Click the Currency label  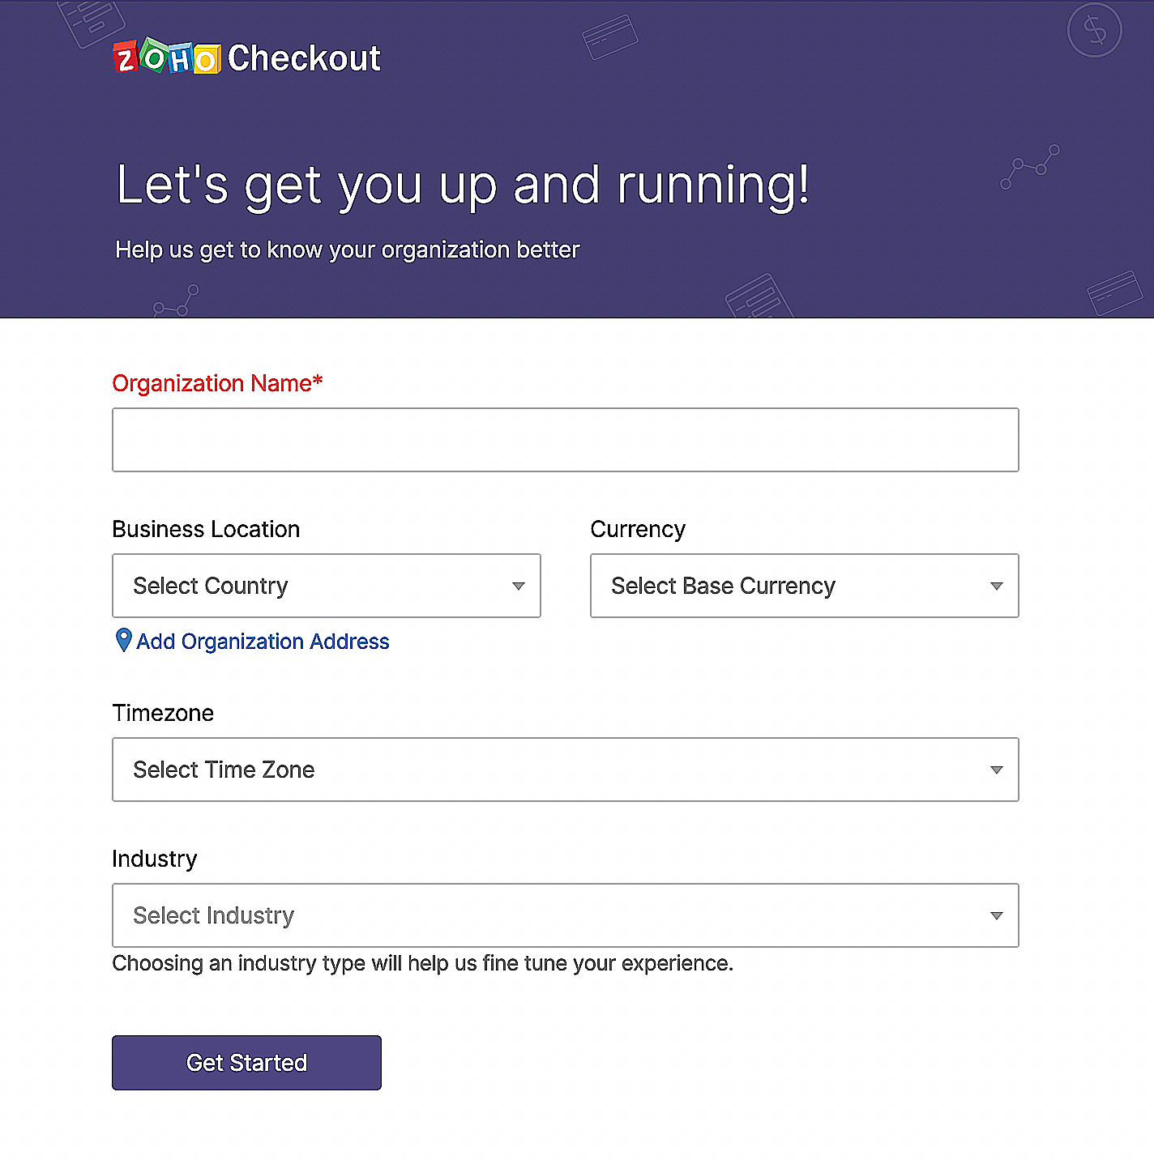[x=638, y=529]
